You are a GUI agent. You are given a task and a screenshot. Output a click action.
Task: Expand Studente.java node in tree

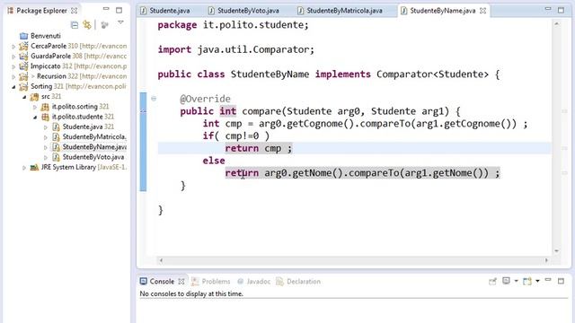[46, 127]
